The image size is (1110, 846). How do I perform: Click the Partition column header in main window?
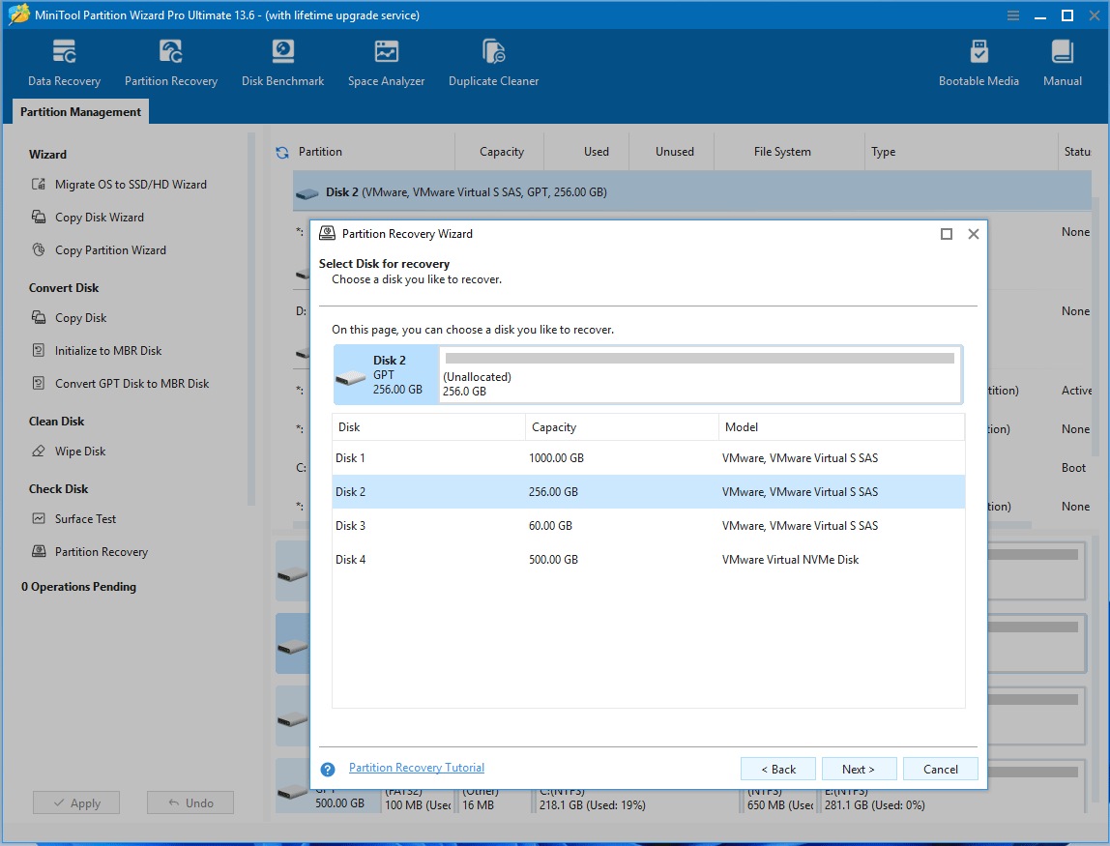[x=372, y=152]
